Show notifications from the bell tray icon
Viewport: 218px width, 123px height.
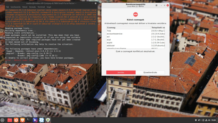199,120
